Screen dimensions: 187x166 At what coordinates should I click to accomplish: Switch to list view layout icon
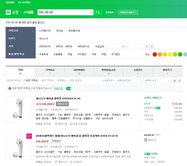(175, 81)
